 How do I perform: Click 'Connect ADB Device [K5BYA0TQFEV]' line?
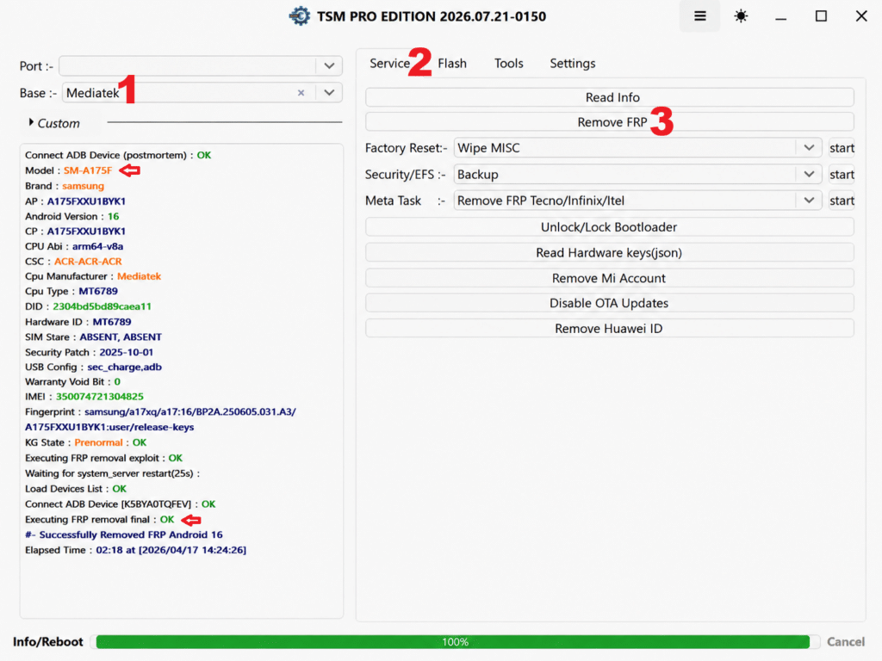pos(120,504)
